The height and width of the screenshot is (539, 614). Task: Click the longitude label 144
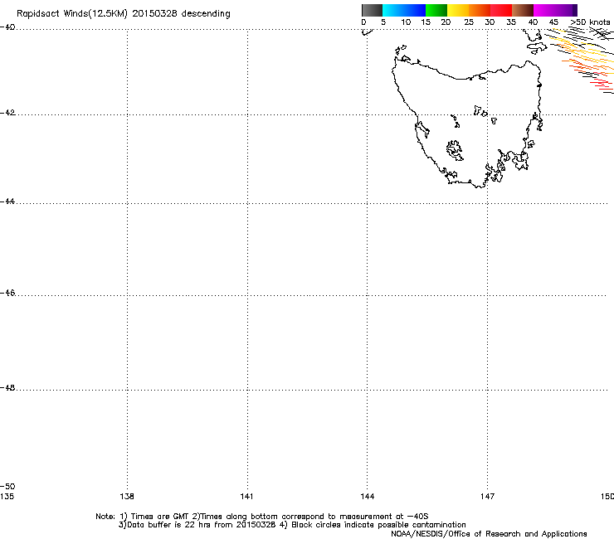(368, 497)
